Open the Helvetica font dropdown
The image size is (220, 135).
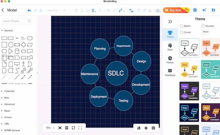pos(54,10)
